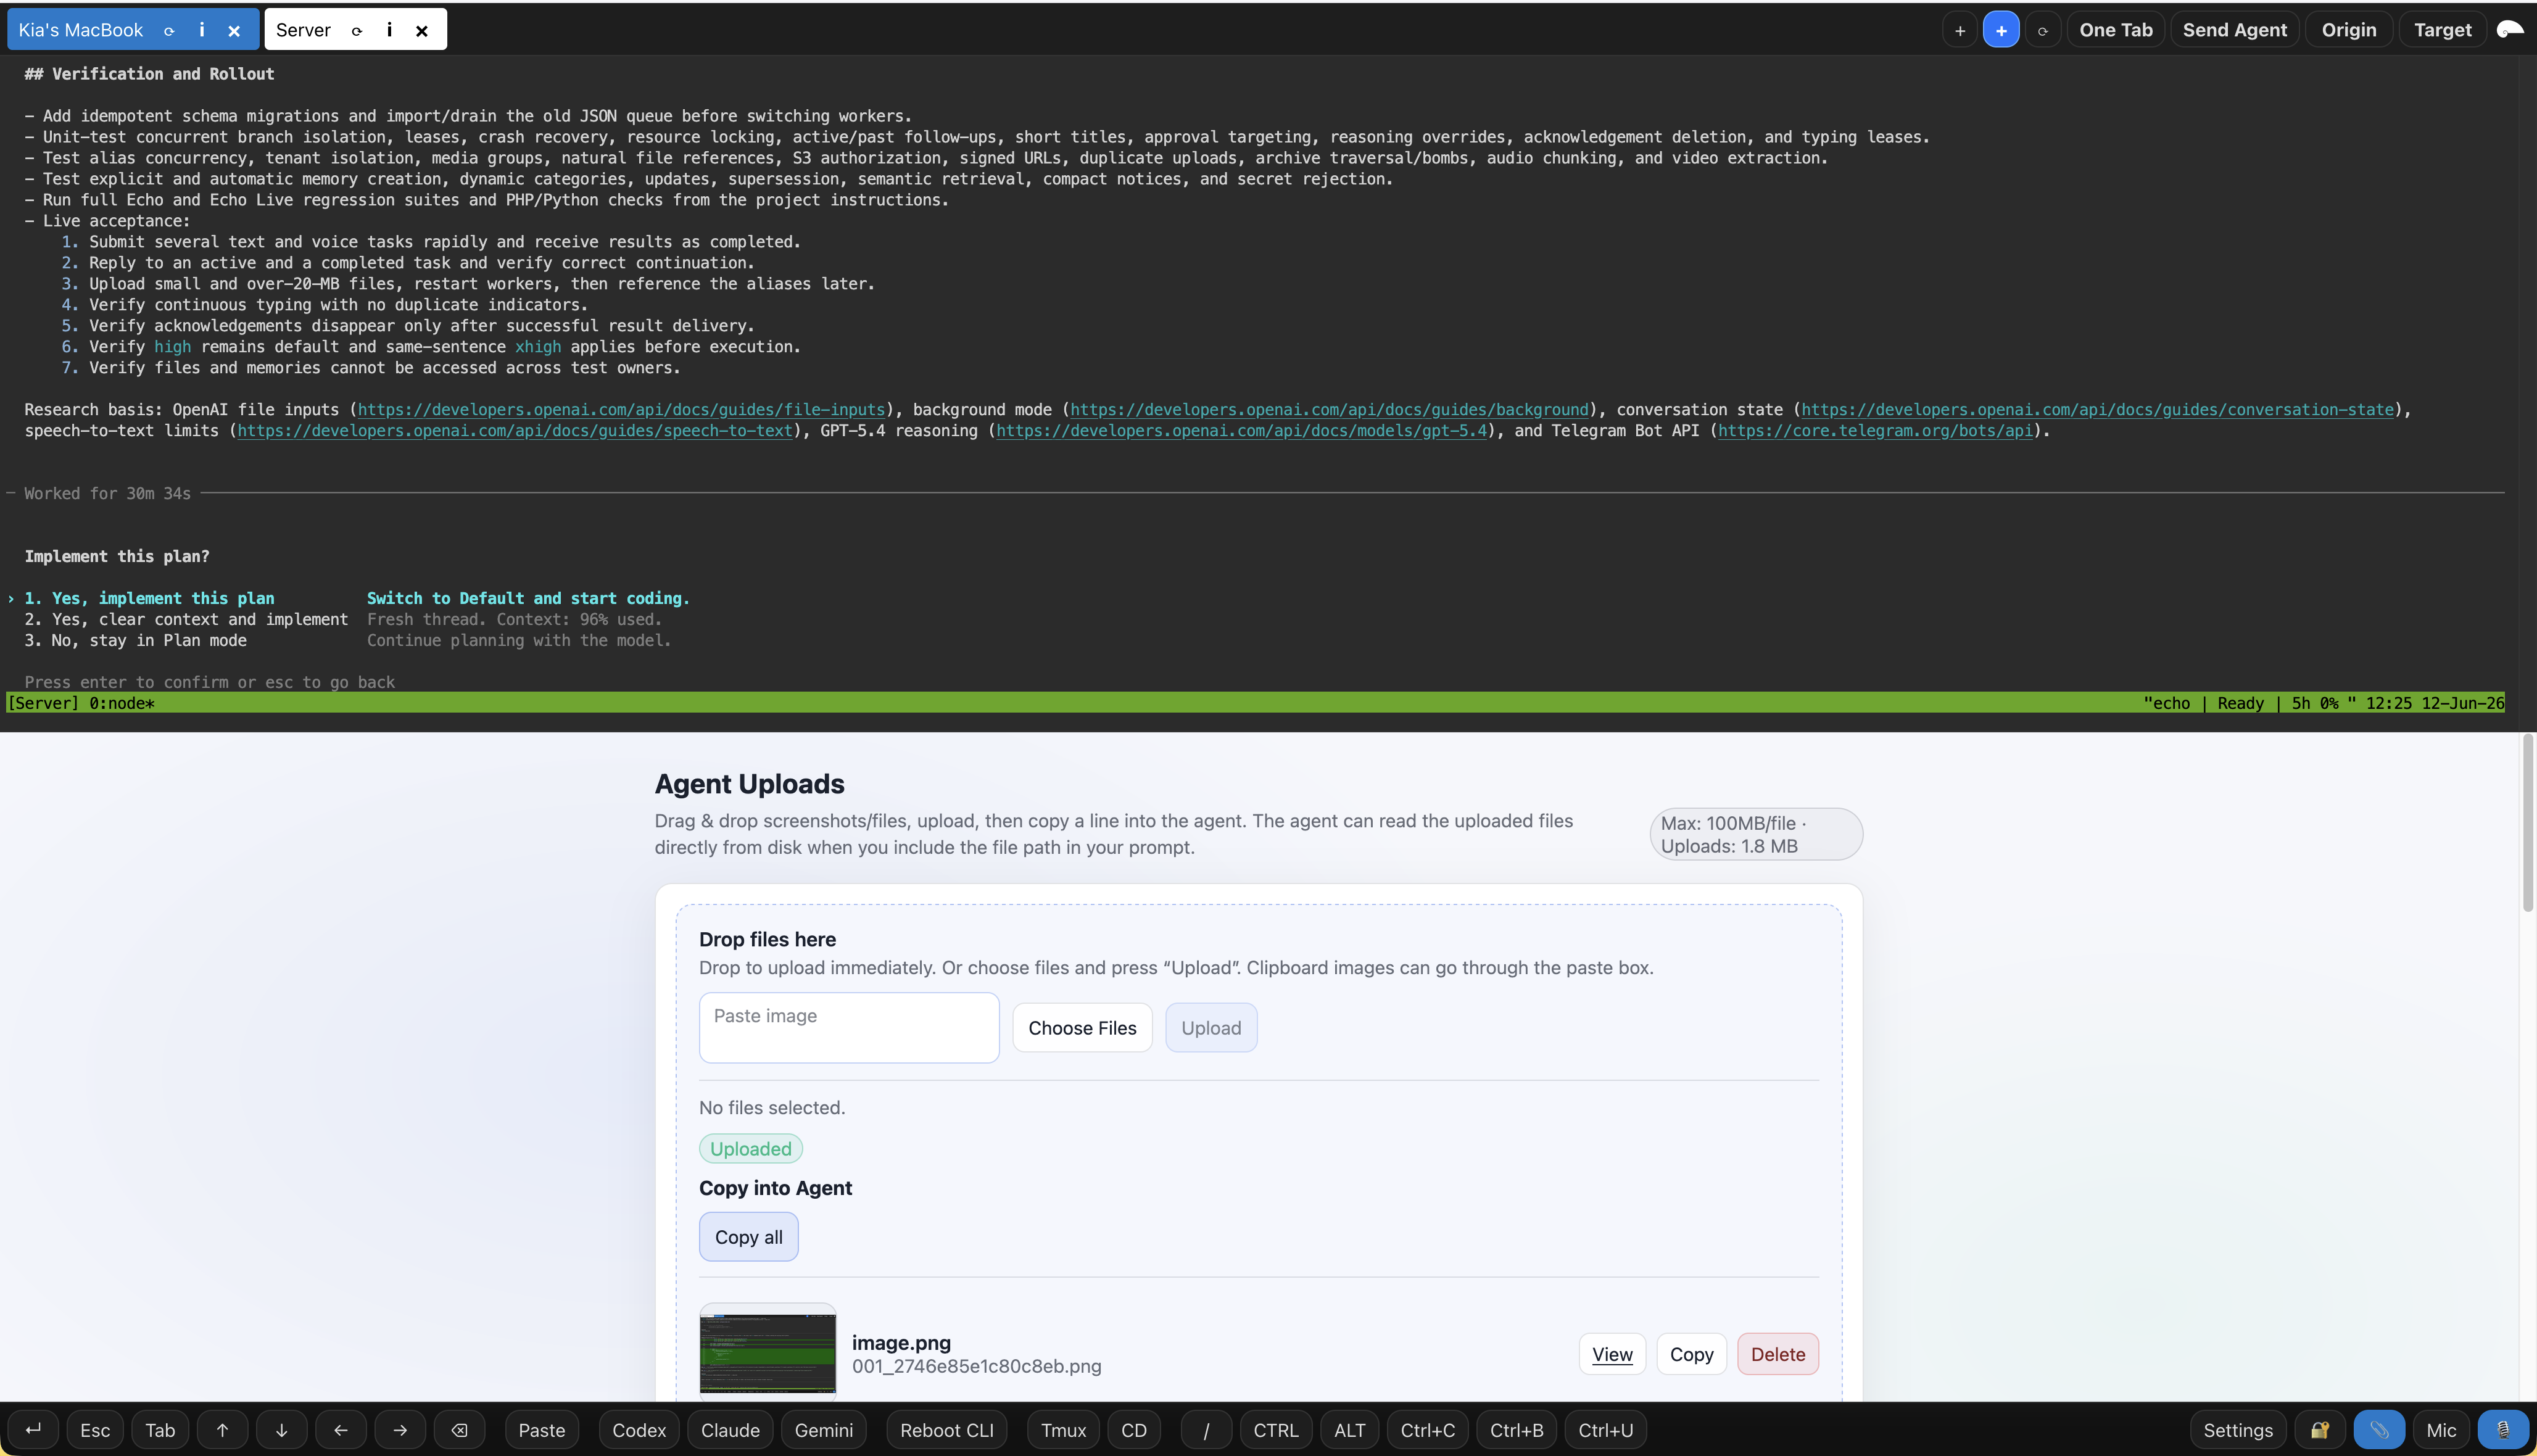Screen dimensions: 2537x1456
Task: Send Enter with the return arrow key
Action: [x=33, y=1430]
